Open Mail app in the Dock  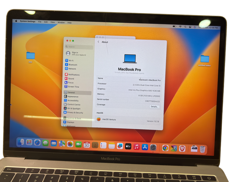pos(54,143)
